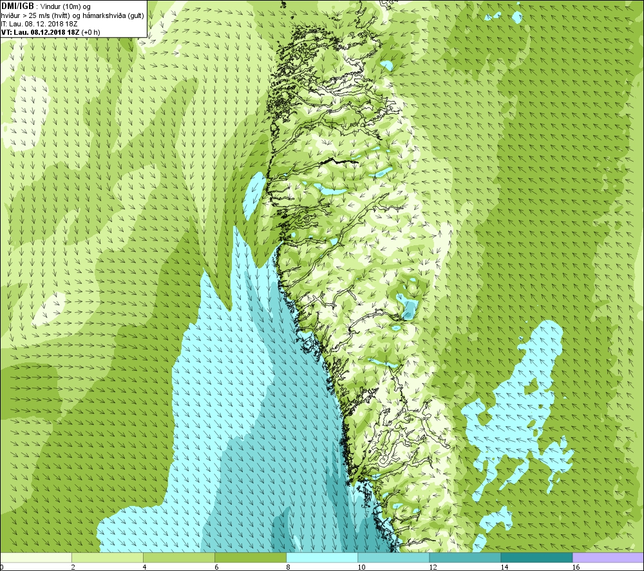
Task: Click the legend scale label '14'
Action: click(x=504, y=567)
